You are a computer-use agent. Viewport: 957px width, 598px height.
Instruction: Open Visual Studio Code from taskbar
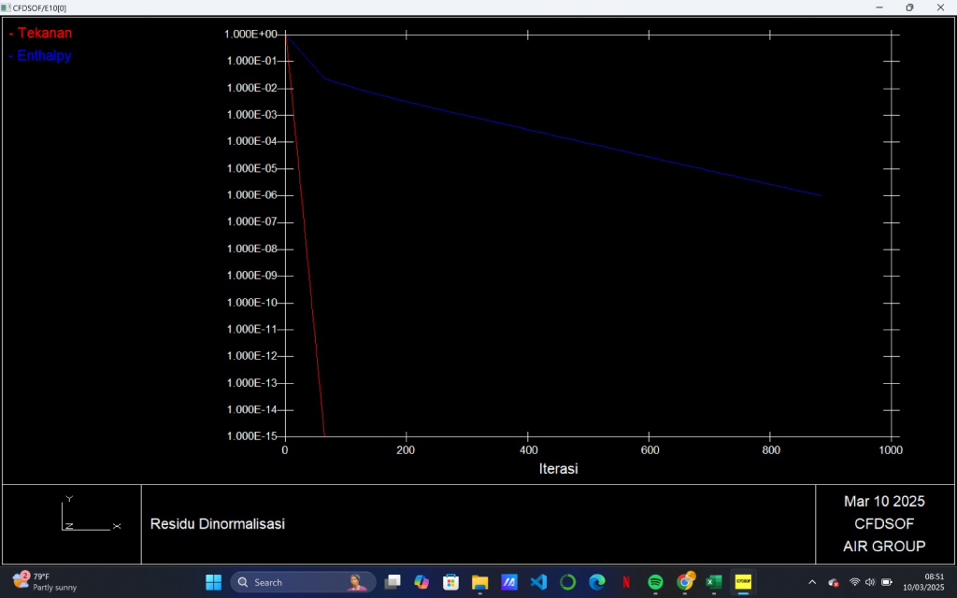[538, 582]
